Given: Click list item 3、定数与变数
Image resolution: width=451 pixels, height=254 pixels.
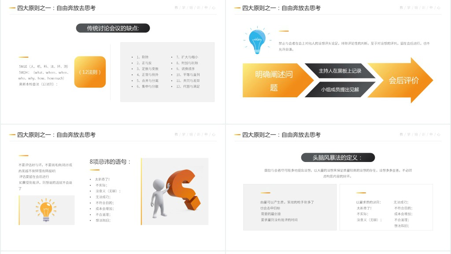Looking at the screenshot, I should point(147,69).
